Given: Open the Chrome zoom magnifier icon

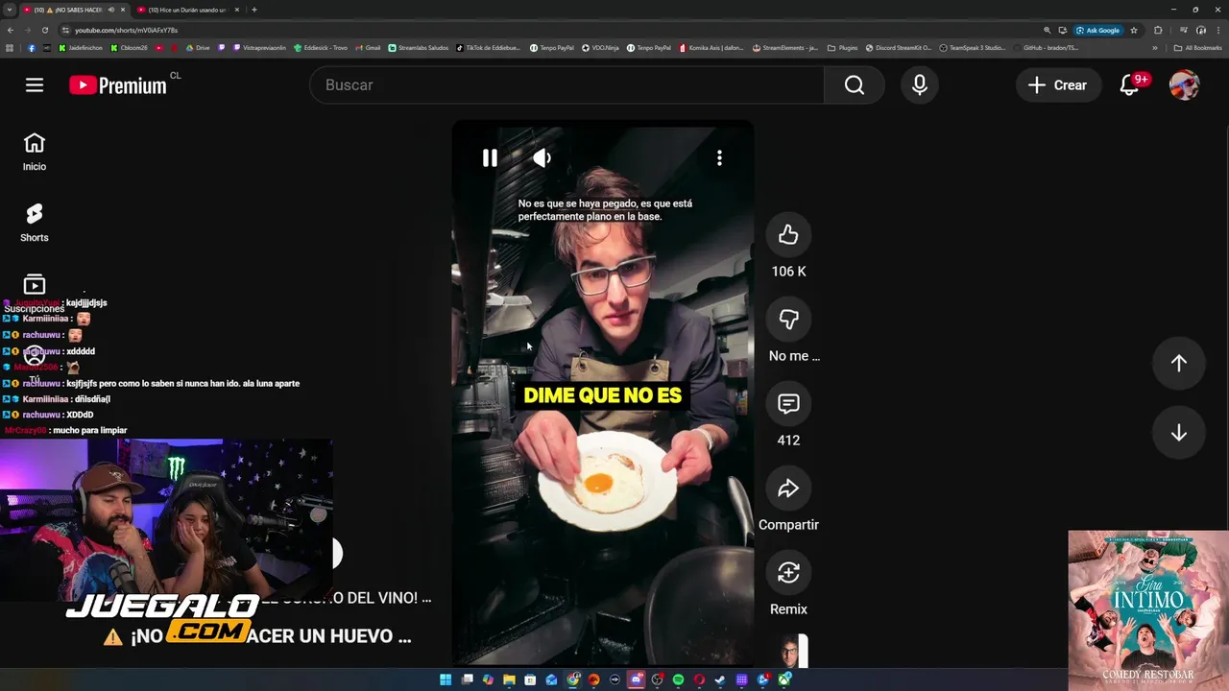Looking at the screenshot, I should [1048, 30].
